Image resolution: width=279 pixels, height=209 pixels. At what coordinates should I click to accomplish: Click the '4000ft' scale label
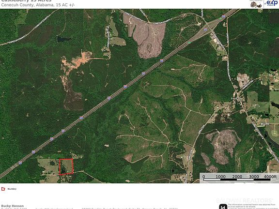(270, 176)
